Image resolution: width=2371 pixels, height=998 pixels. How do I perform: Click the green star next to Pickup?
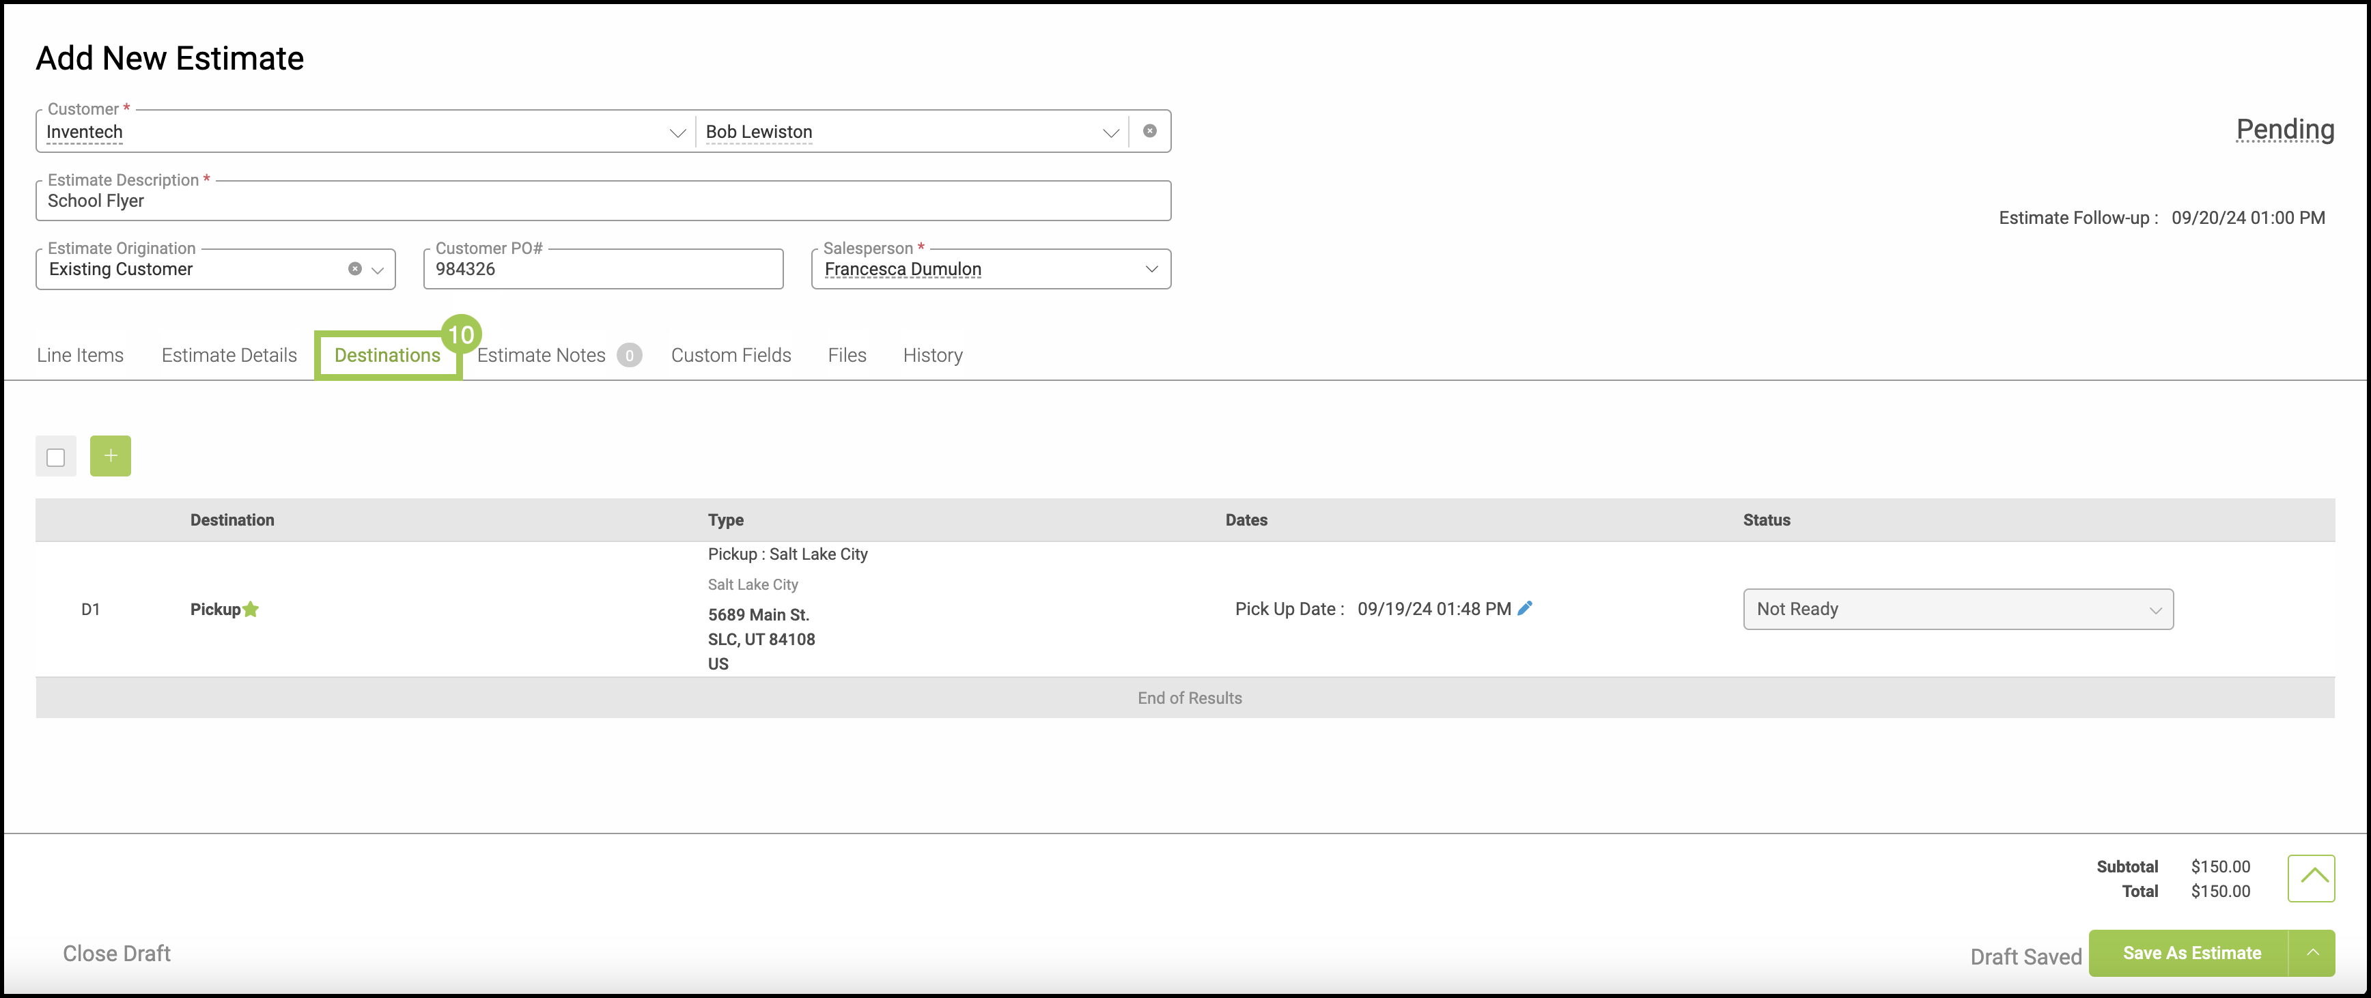[251, 609]
